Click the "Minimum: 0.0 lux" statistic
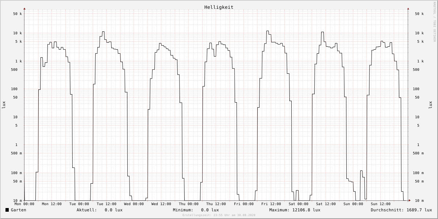 pyautogui.click(x=196, y=210)
